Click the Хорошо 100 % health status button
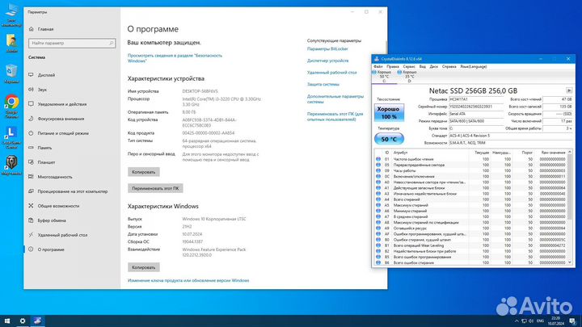 [x=389, y=113]
